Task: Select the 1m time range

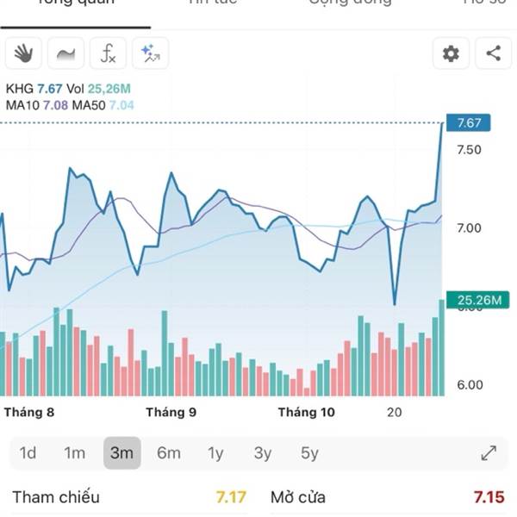Action: (75, 453)
